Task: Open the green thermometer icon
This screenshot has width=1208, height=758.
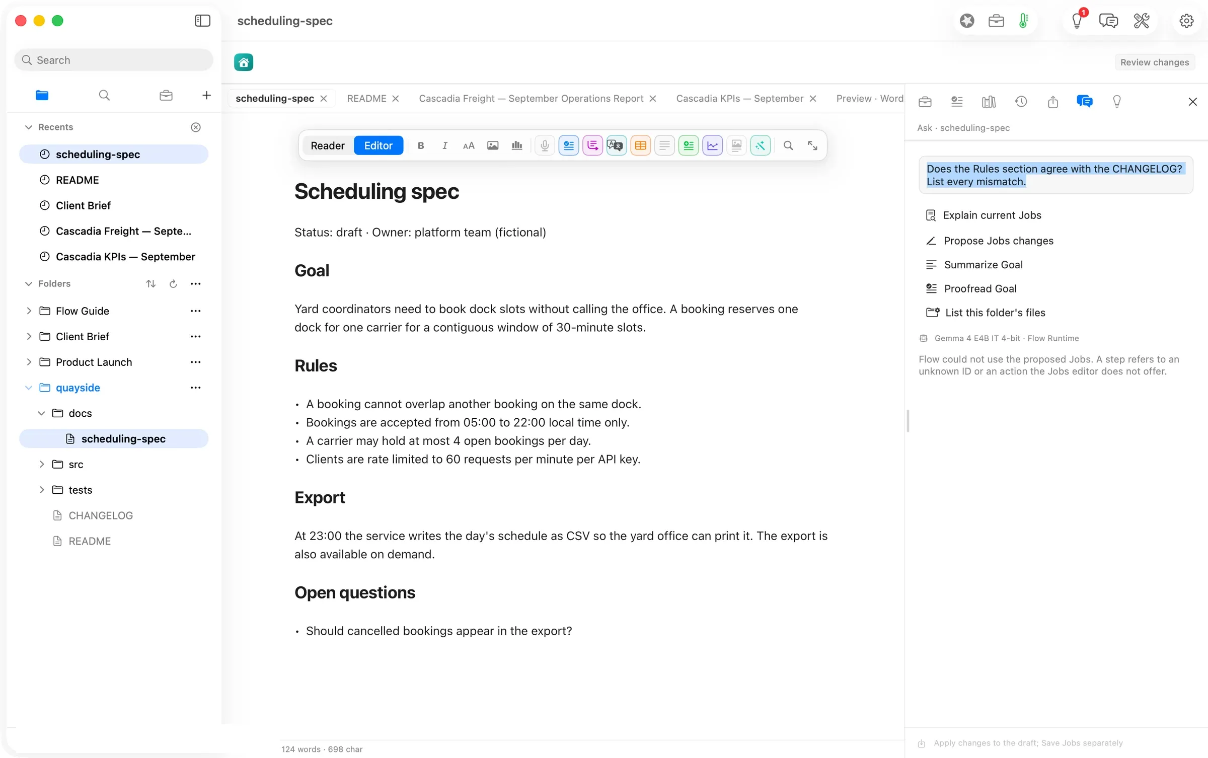Action: (1023, 21)
